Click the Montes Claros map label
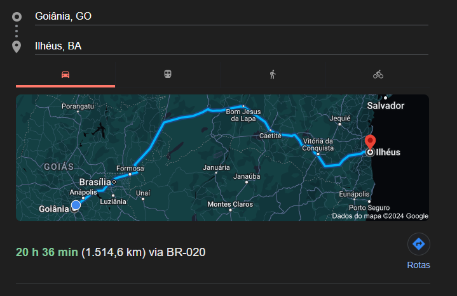Viewport: 457px width, 296px height. [230, 204]
